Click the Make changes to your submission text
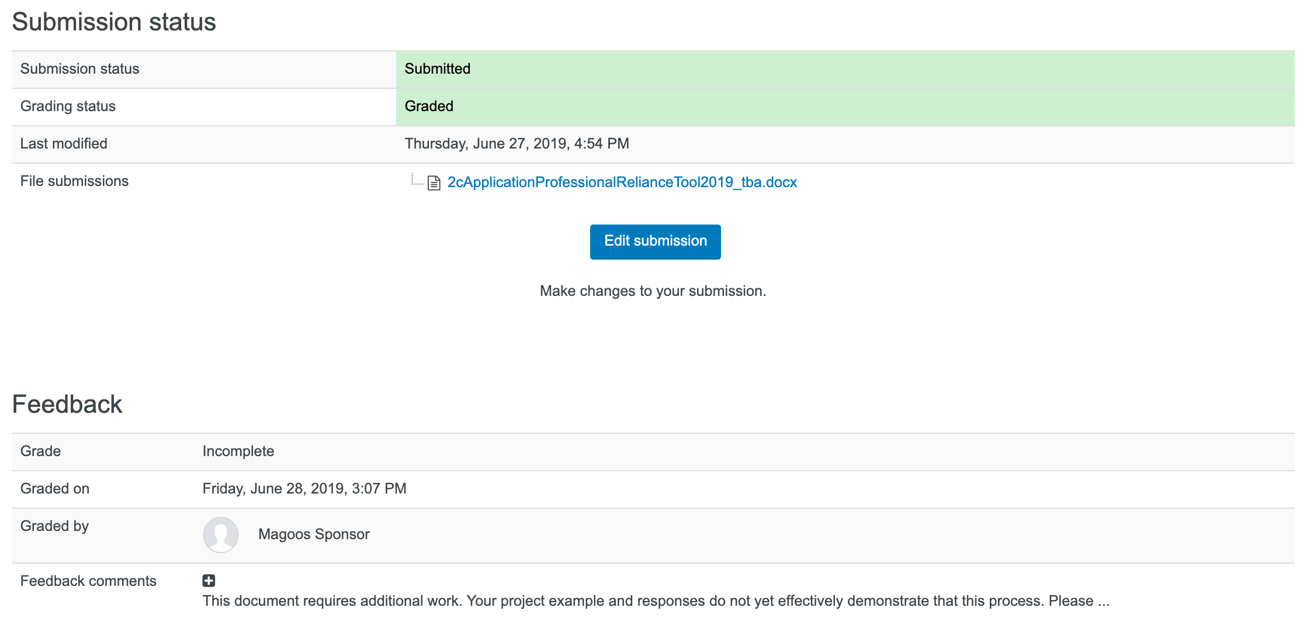The height and width of the screenshot is (628, 1303). 653,291
